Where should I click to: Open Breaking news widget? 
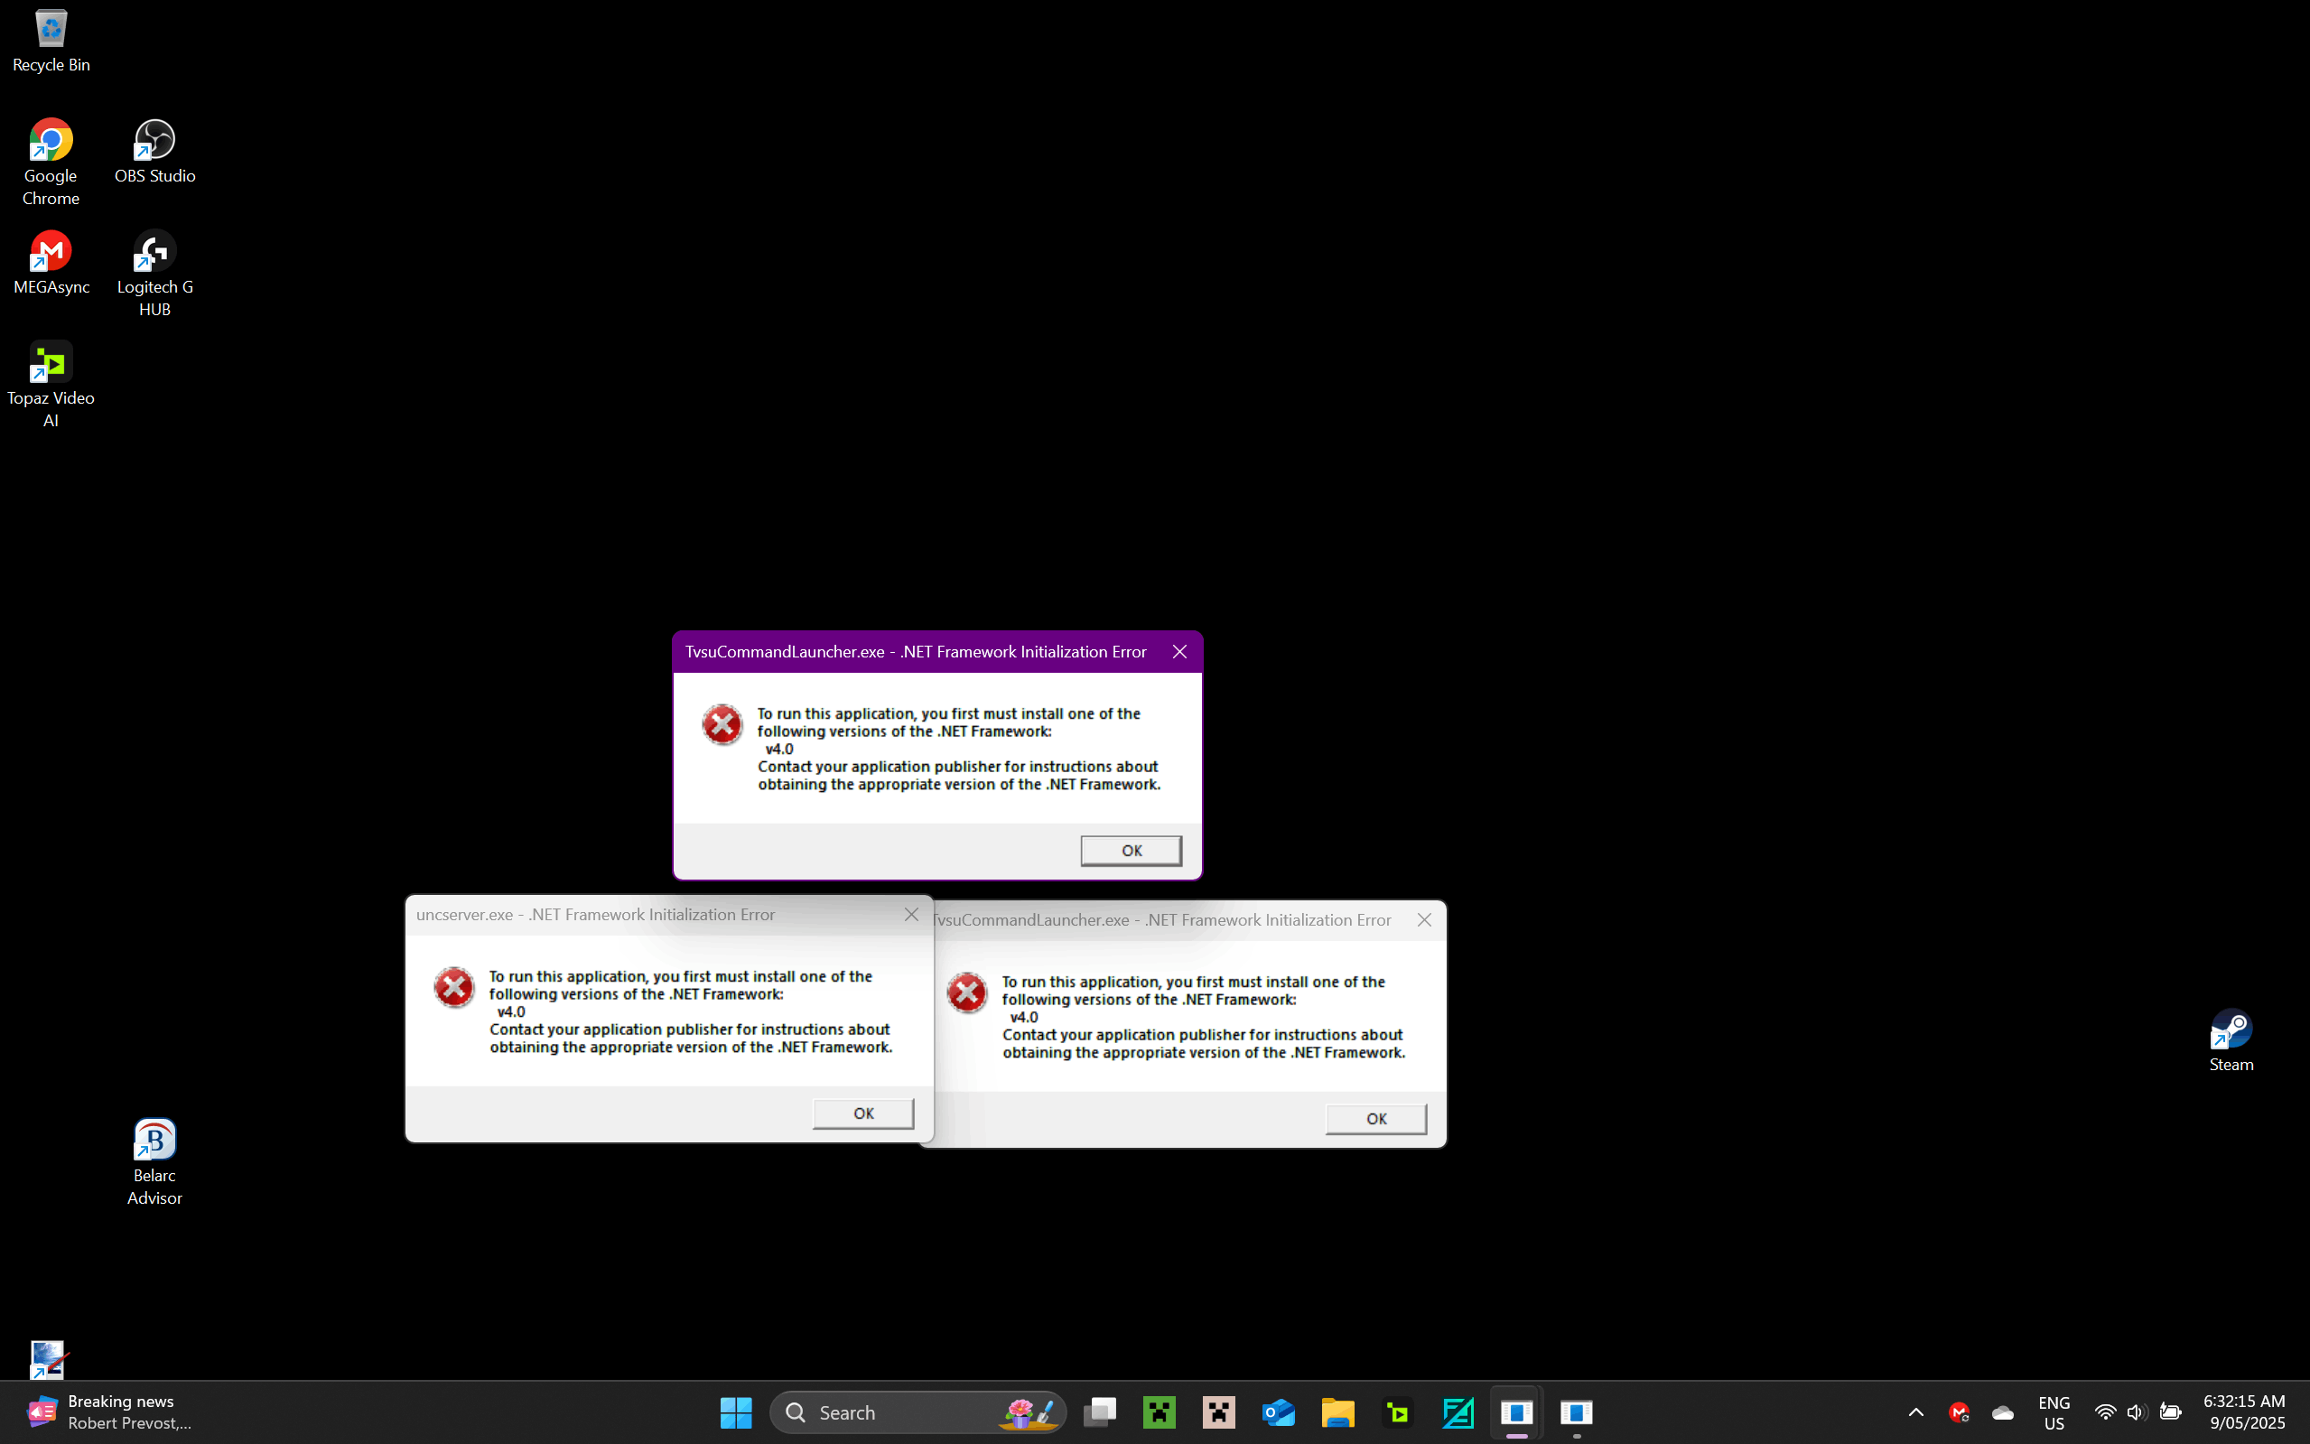(105, 1411)
